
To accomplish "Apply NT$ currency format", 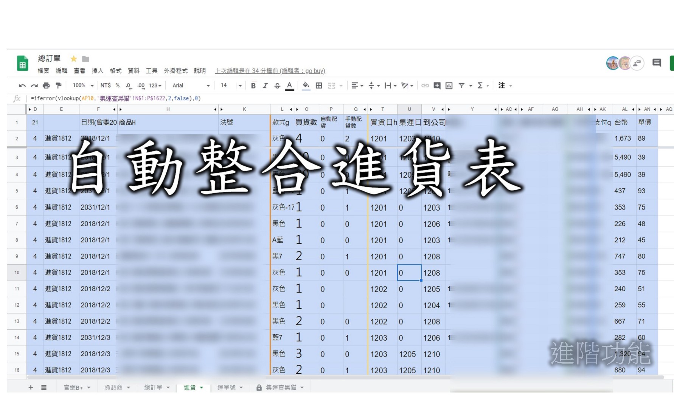I will pyautogui.click(x=106, y=85).
